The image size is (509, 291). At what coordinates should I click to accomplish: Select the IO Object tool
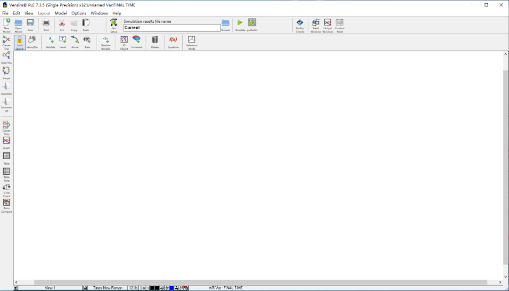[x=124, y=42]
